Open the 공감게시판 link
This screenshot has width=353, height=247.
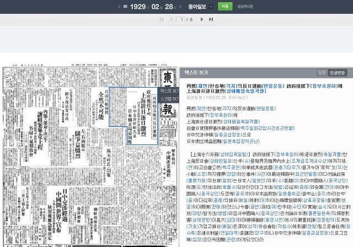[x=245, y=7]
